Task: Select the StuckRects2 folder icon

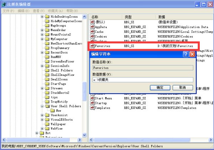Action: click(x=47, y=92)
